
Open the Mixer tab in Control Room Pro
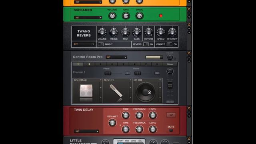[x=170, y=64]
